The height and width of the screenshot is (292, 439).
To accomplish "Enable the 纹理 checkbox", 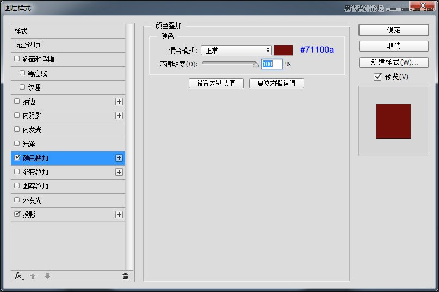I will 22,87.
